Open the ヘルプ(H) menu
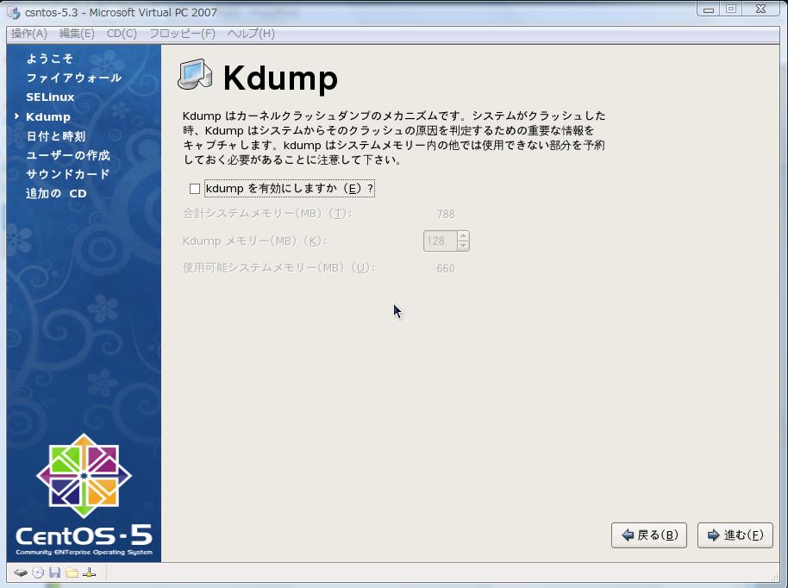Screen dimensions: 788x588 [251, 33]
